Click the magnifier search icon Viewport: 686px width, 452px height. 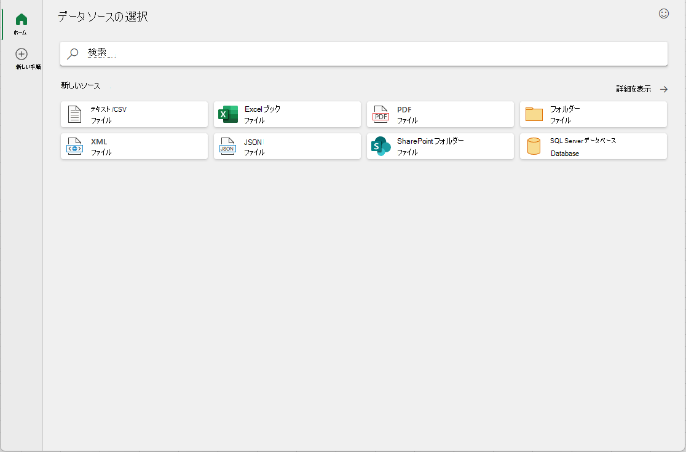pyautogui.click(x=73, y=54)
